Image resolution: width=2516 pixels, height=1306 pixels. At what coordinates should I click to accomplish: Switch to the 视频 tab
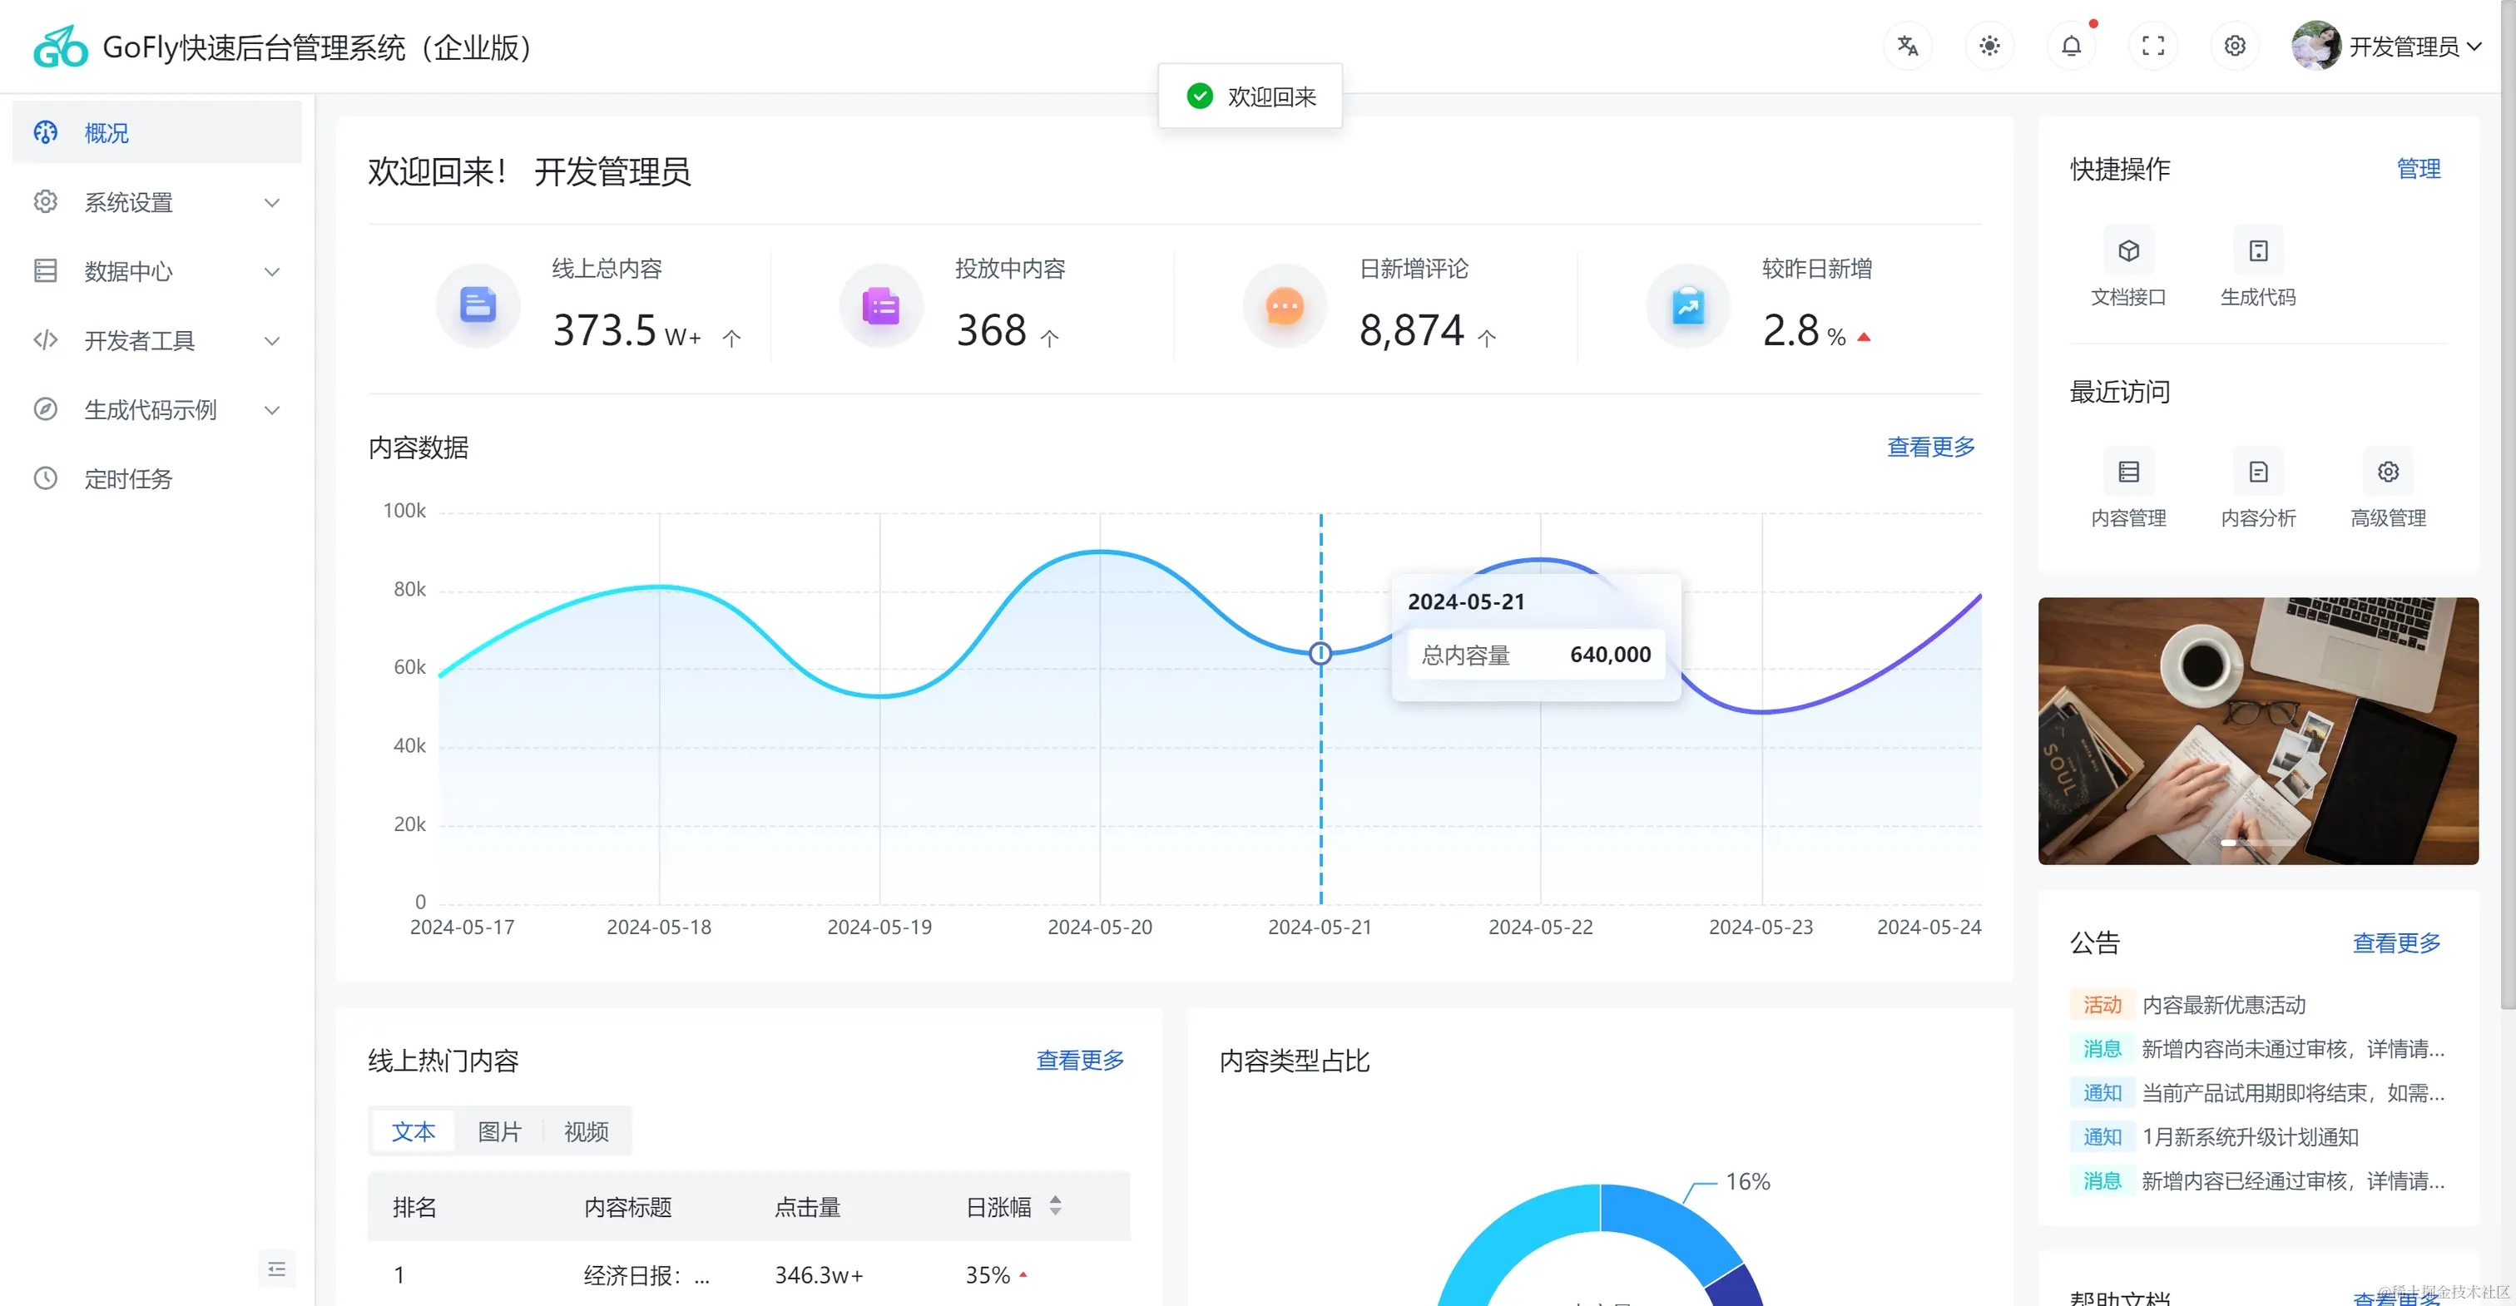(586, 1131)
